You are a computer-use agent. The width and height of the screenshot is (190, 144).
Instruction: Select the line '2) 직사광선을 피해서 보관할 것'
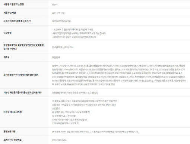65,124
